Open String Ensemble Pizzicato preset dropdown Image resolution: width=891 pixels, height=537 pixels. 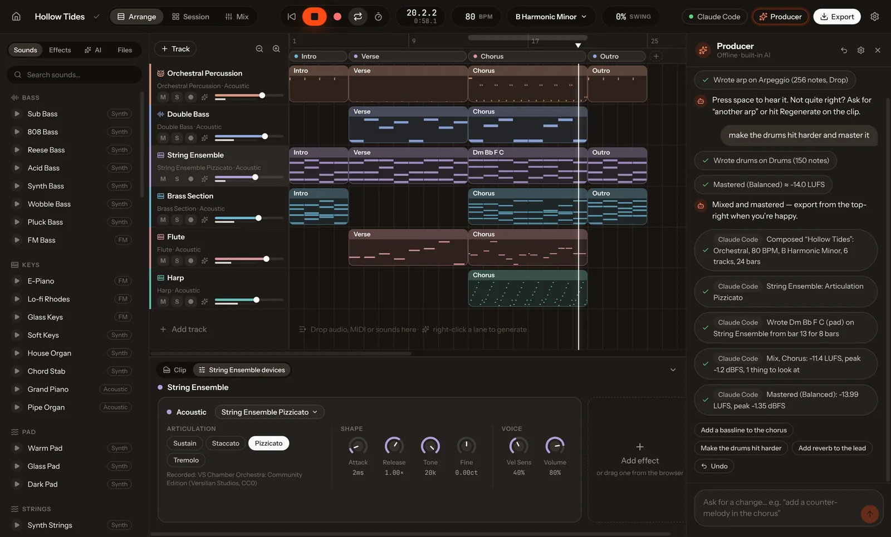[270, 412]
